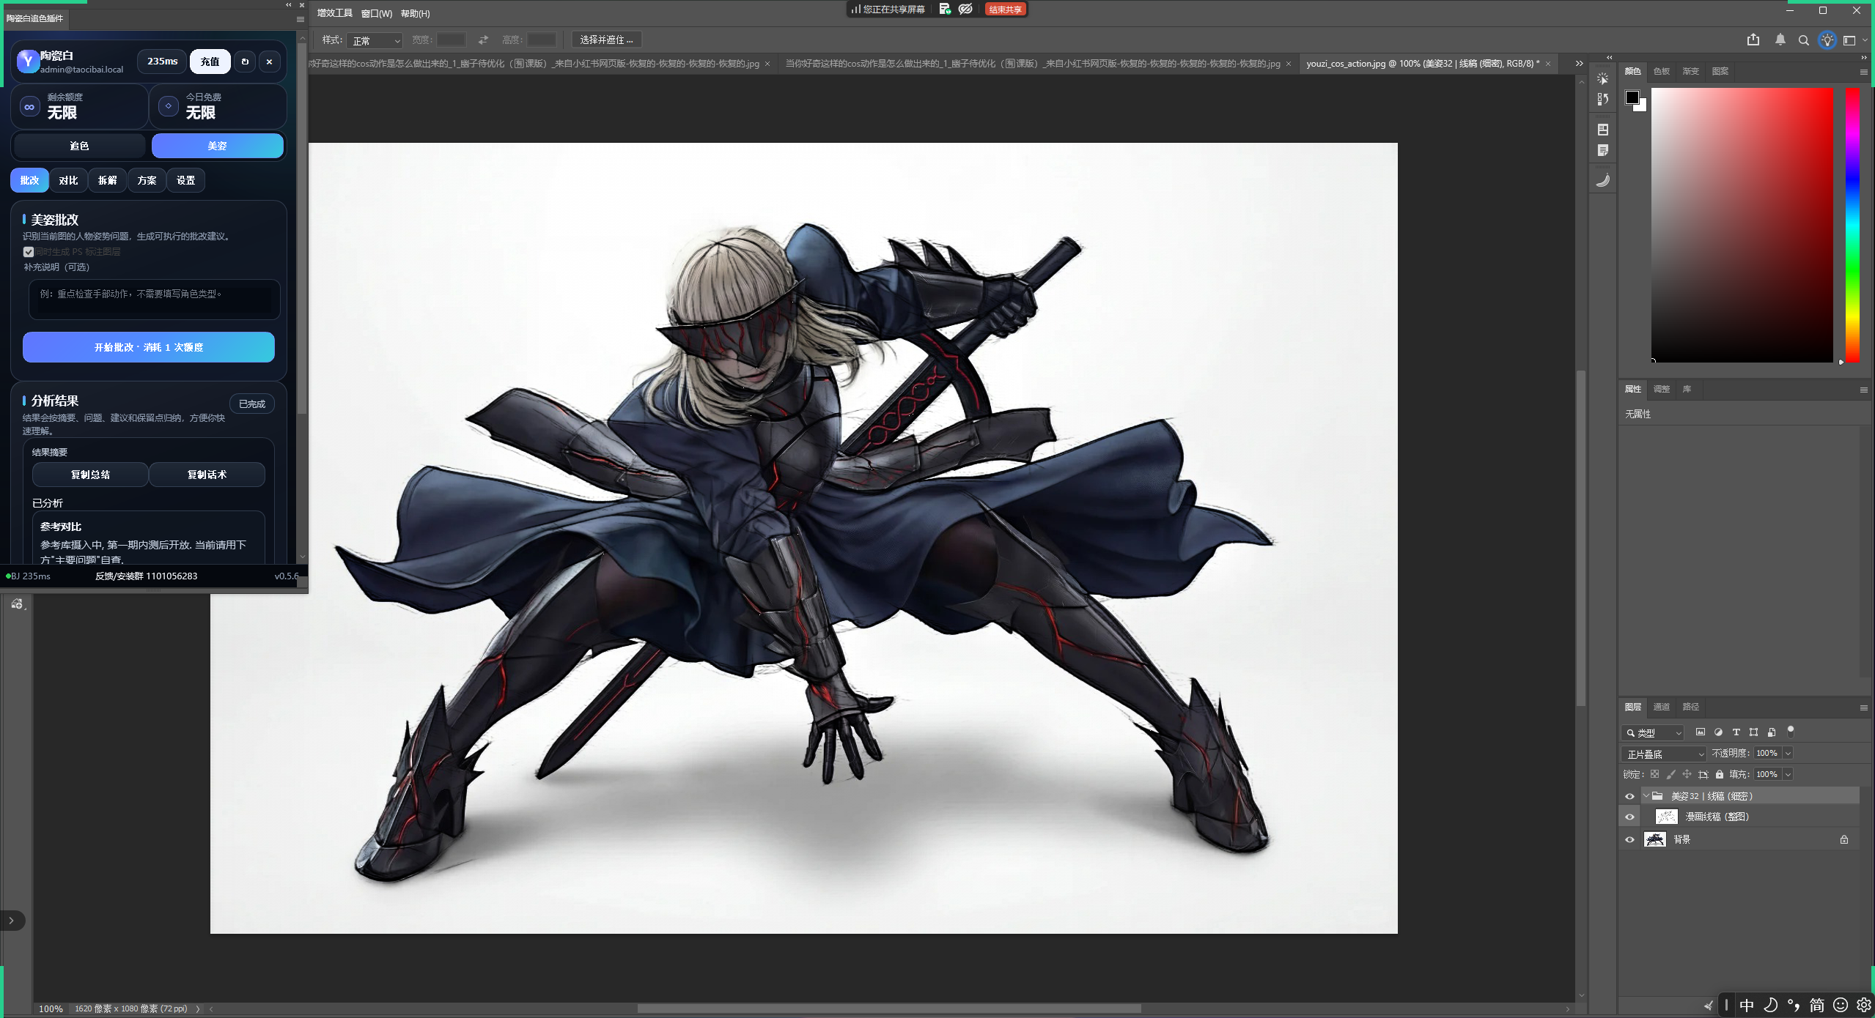Open the History panel icon

coord(1603,99)
